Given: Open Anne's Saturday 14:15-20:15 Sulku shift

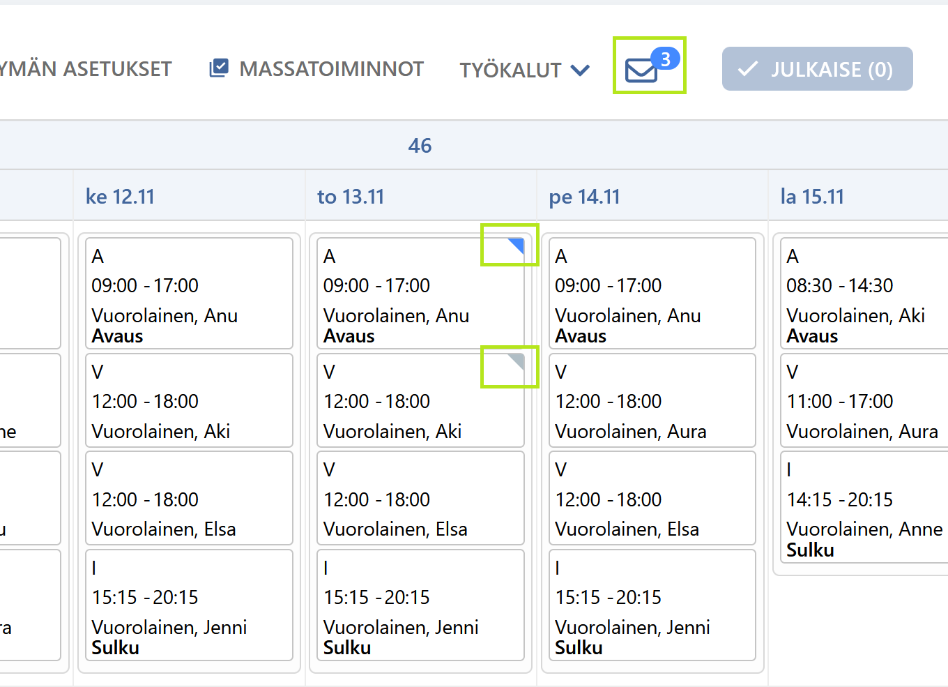Looking at the screenshot, I should (864, 507).
